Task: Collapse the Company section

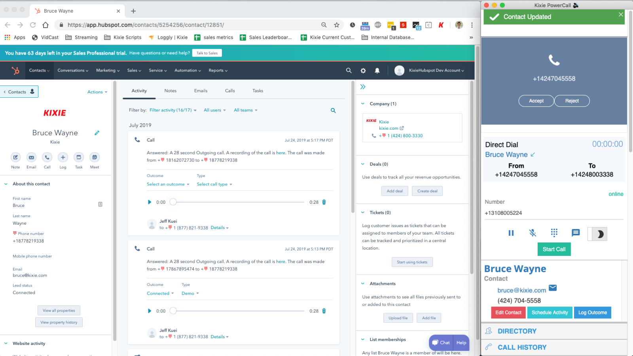Action: pos(363,104)
